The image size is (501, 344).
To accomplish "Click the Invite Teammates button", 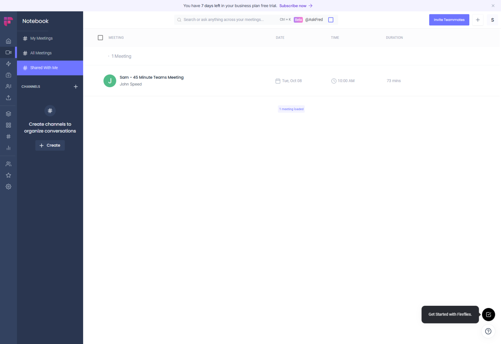I will [x=449, y=20].
